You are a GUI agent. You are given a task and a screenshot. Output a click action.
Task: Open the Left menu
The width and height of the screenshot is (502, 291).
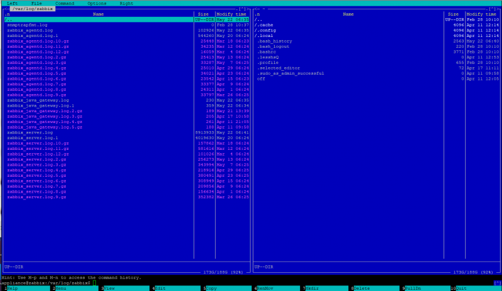pyautogui.click(x=12, y=3)
